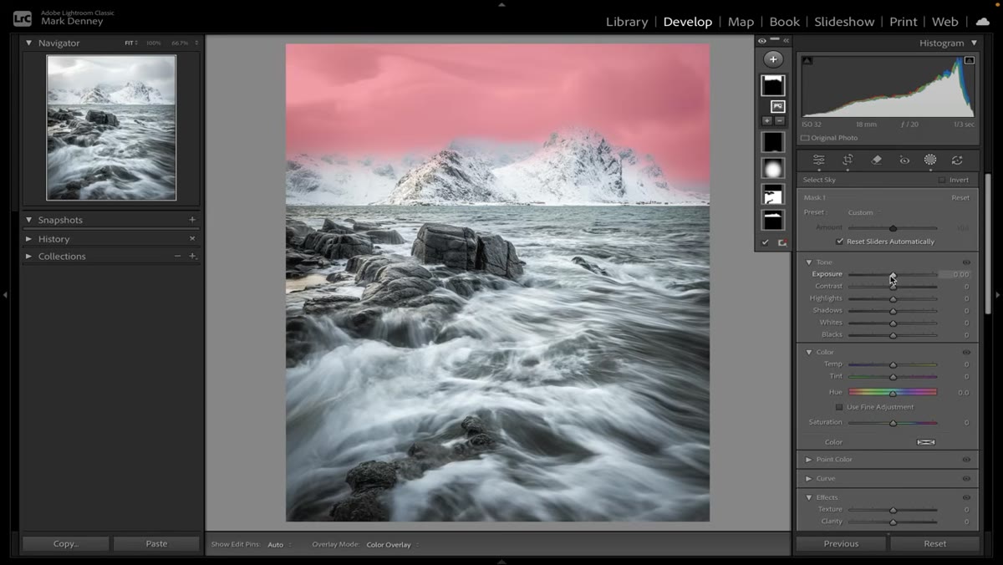Add to mask with plus button

(766, 121)
